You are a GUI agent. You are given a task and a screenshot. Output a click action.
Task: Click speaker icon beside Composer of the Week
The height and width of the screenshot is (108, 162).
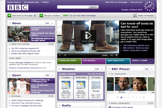pyautogui.click(x=110, y=107)
